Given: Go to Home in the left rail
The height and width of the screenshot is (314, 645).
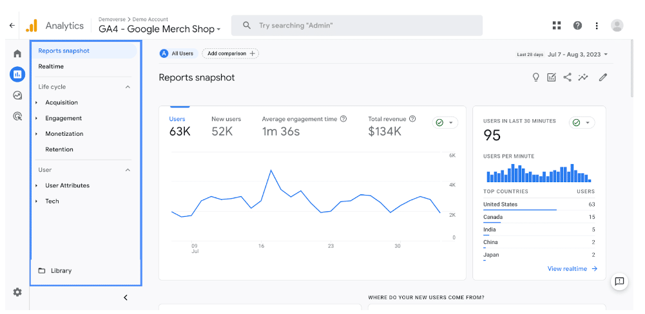Looking at the screenshot, I should [x=17, y=53].
